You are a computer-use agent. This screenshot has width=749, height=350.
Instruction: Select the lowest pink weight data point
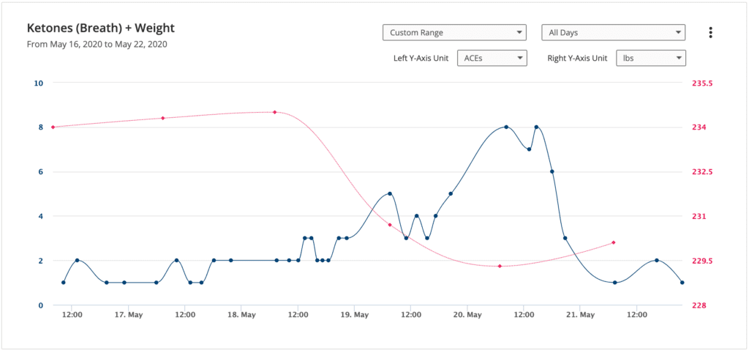pos(500,266)
